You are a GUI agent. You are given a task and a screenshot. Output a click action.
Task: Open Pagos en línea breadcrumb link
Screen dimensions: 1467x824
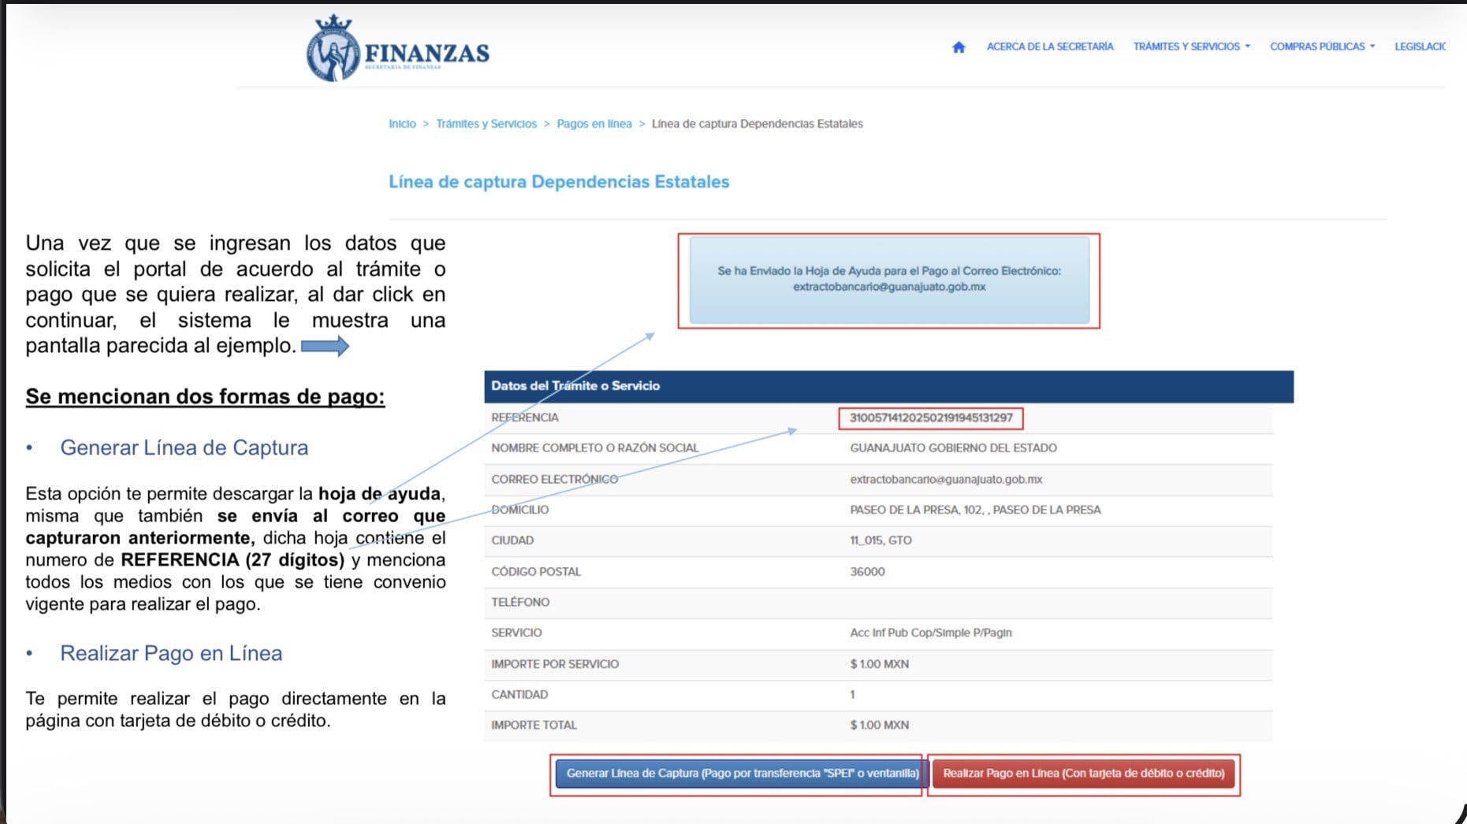pos(594,124)
